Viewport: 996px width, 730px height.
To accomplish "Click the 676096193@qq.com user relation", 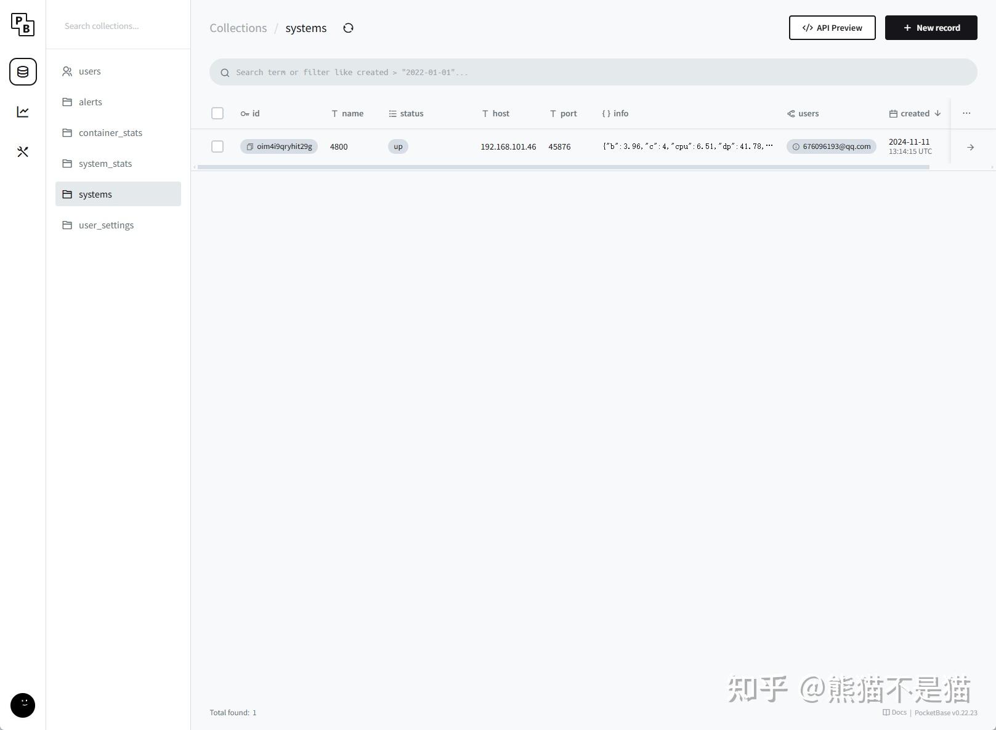I will [831, 146].
